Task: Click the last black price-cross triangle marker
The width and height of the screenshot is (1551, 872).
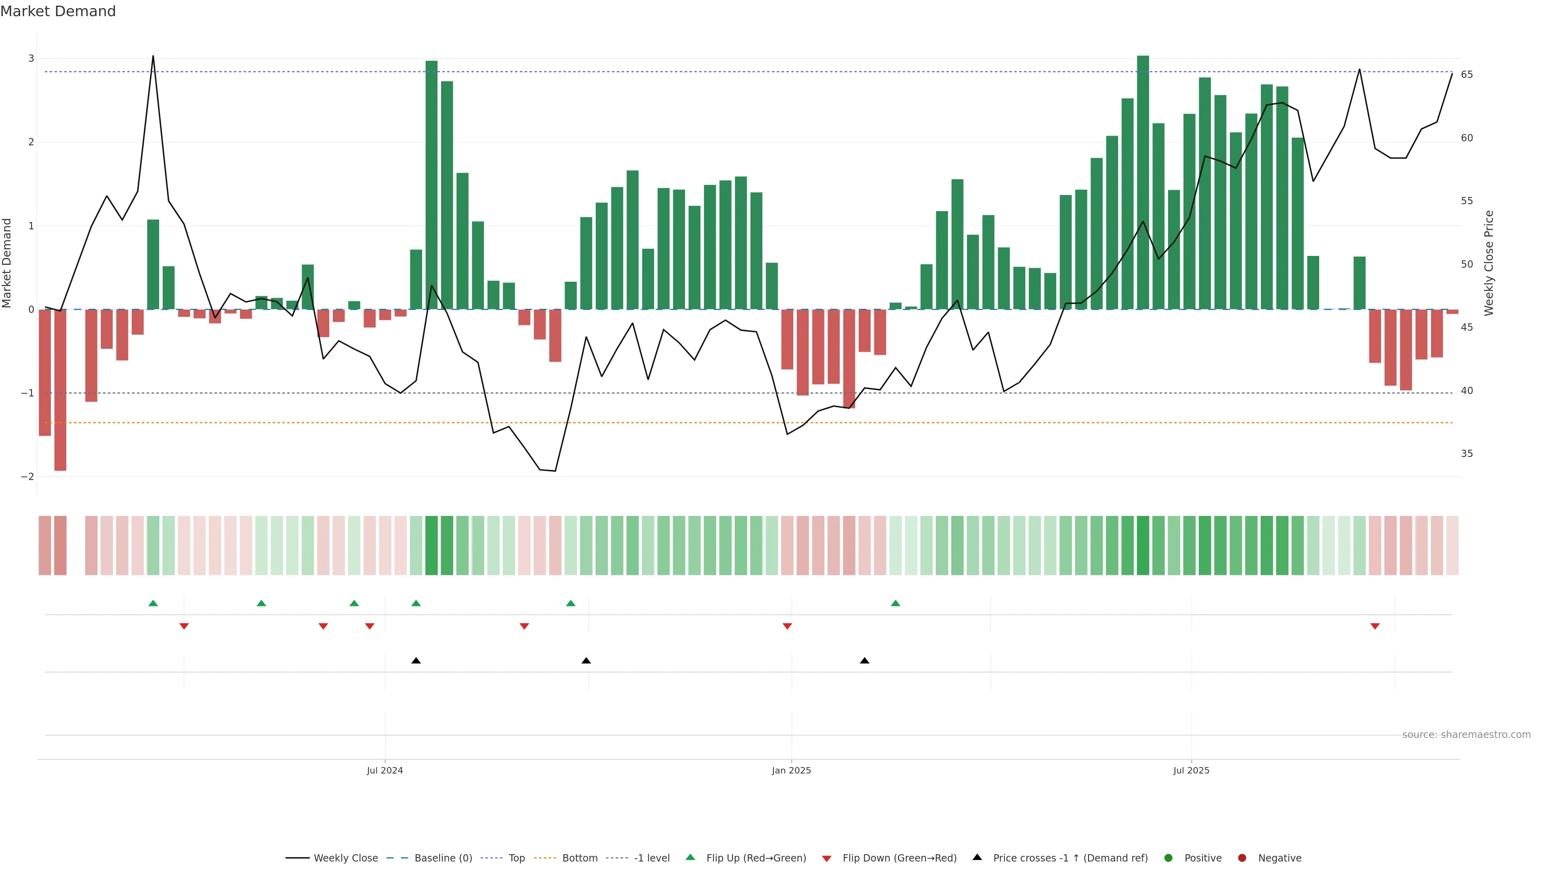Action: tap(865, 661)
